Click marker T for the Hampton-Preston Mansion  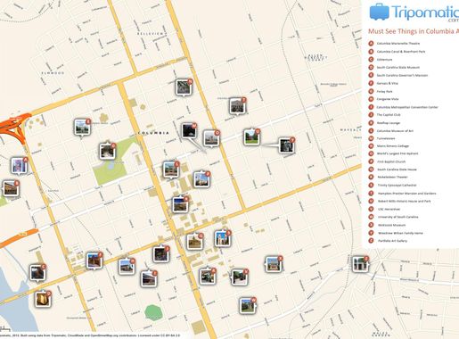237,106
